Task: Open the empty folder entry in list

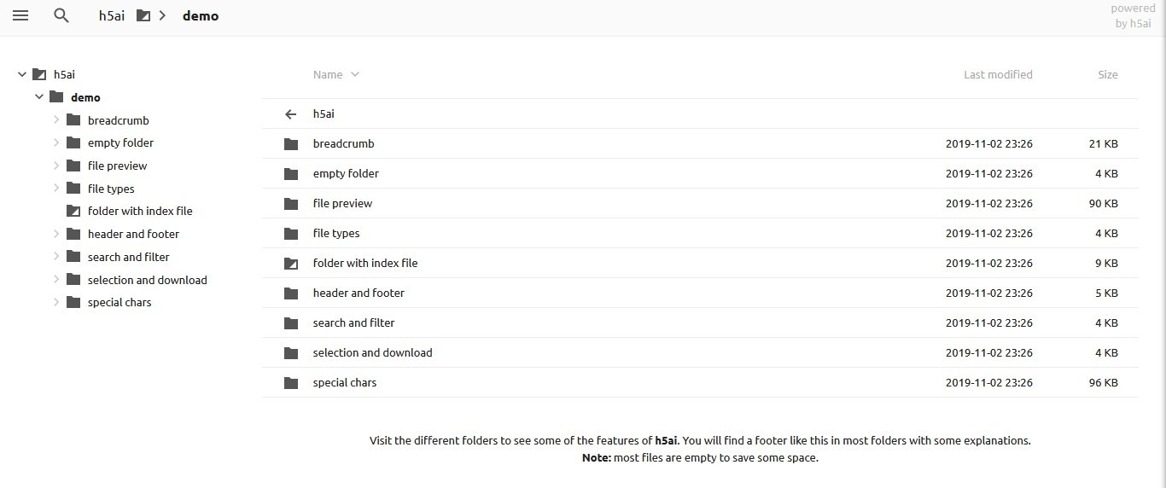Action: coord(346,174)
